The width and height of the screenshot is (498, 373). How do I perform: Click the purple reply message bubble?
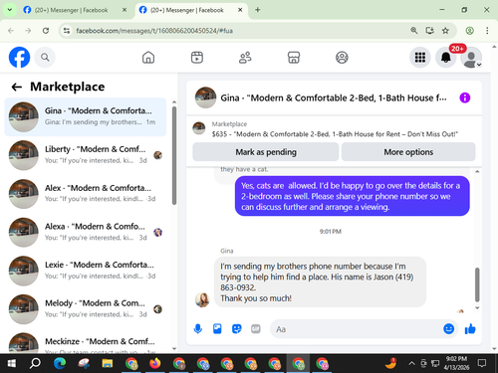click(353, 196)
